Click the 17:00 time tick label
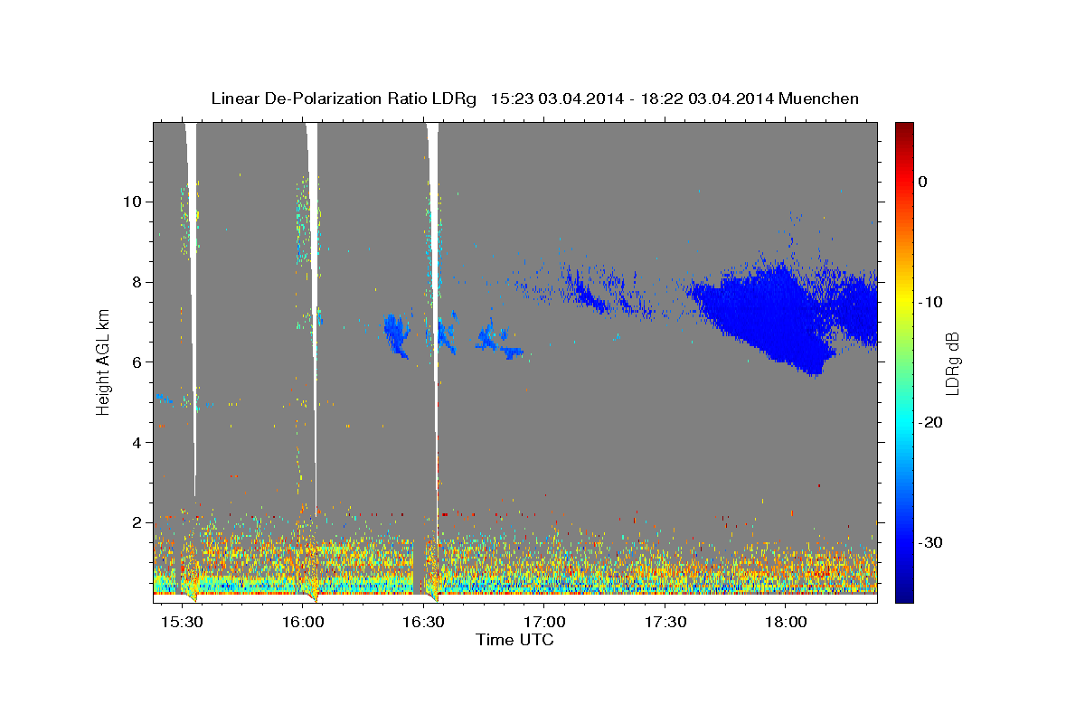This screenshot has width=1085, height=723. point(545,623)
